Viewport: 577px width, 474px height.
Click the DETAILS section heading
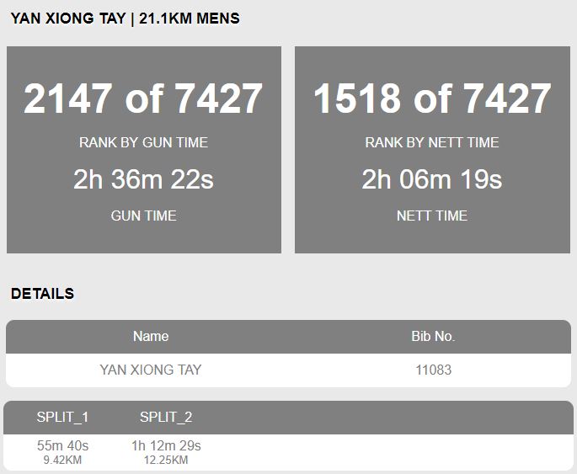pos(42,294)
